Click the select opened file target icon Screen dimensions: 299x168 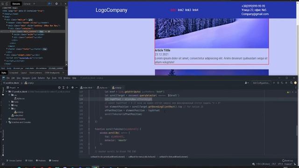(x=59, y=88)
